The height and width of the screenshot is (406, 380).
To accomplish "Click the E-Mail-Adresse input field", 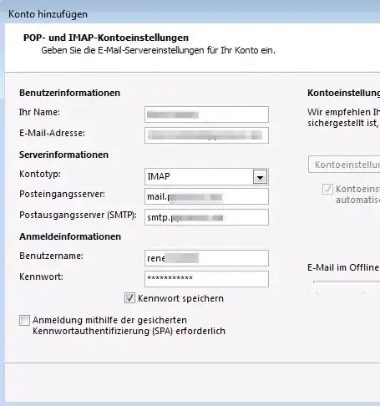I will pos(206,135).
